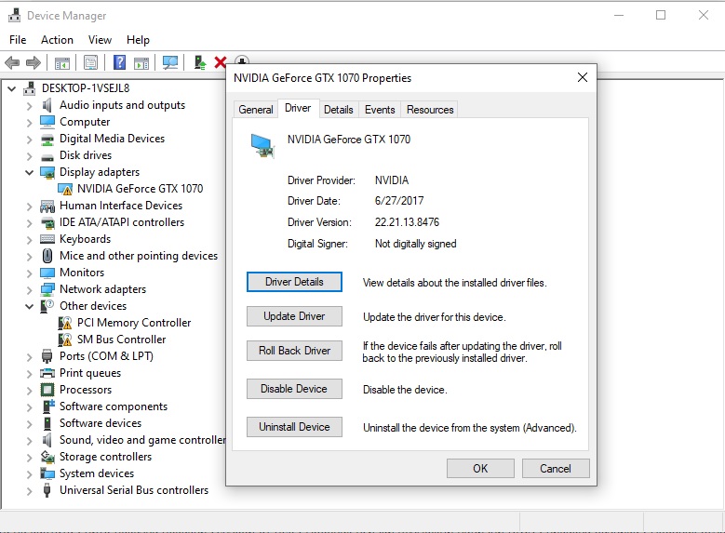Click the 'Not digitally signed' text

click(x=415, y=244)
